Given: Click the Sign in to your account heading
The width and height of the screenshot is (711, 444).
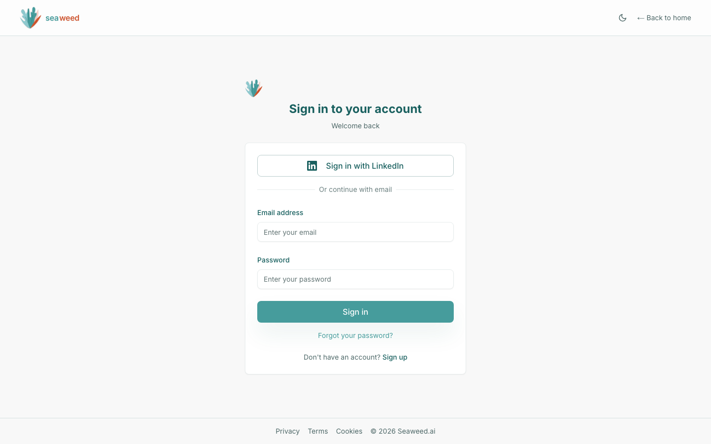Looking at the screenshot, I should [355, 109].
